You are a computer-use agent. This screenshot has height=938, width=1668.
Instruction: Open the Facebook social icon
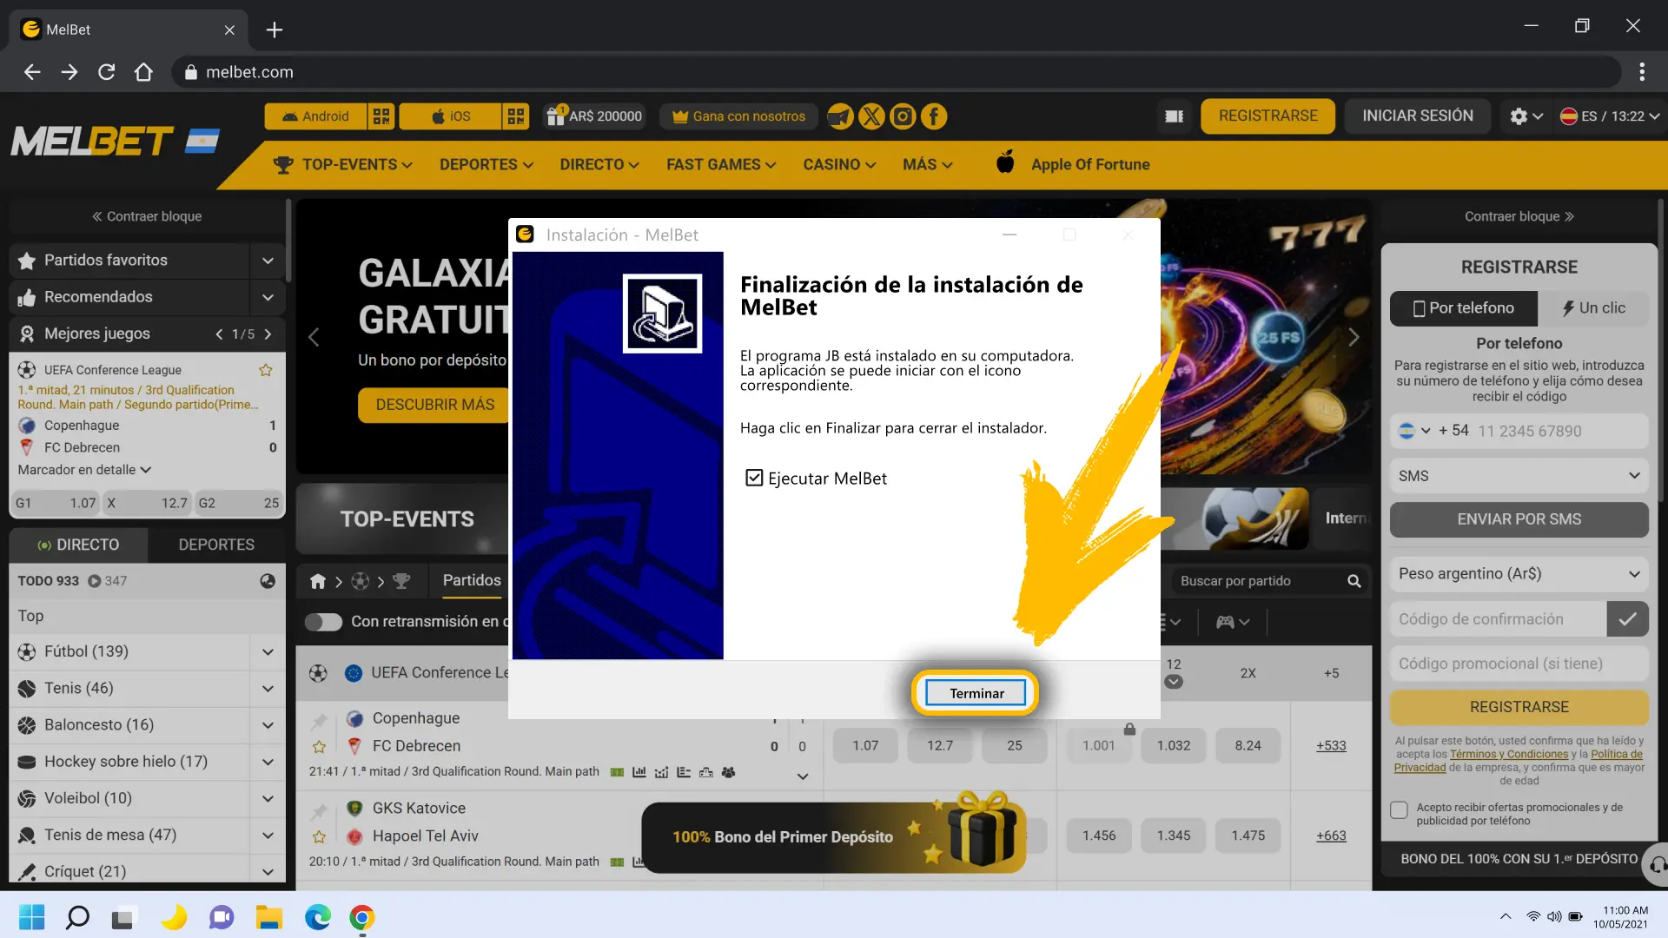tap(934, 116)
